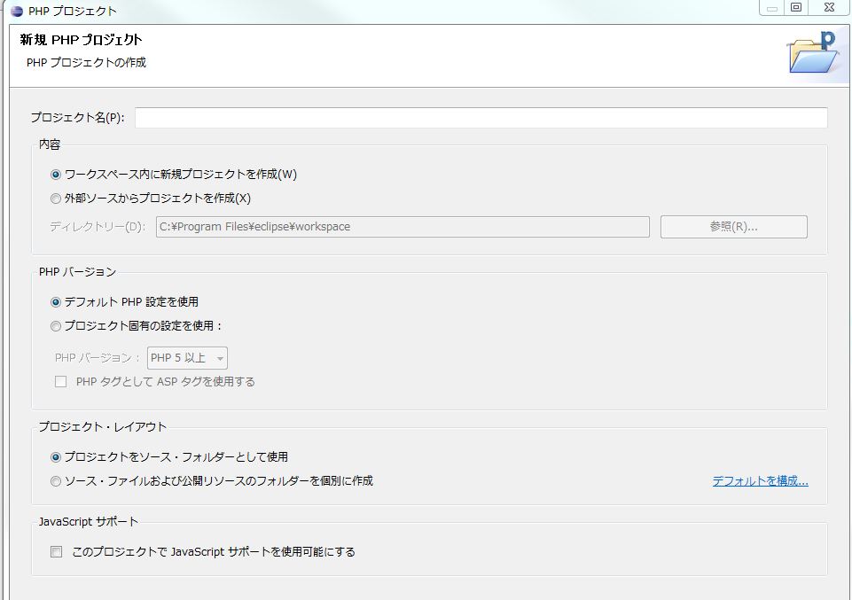852x600 pixels.
Task: Click the 内容 group label
Action: [x=50, y=145]
